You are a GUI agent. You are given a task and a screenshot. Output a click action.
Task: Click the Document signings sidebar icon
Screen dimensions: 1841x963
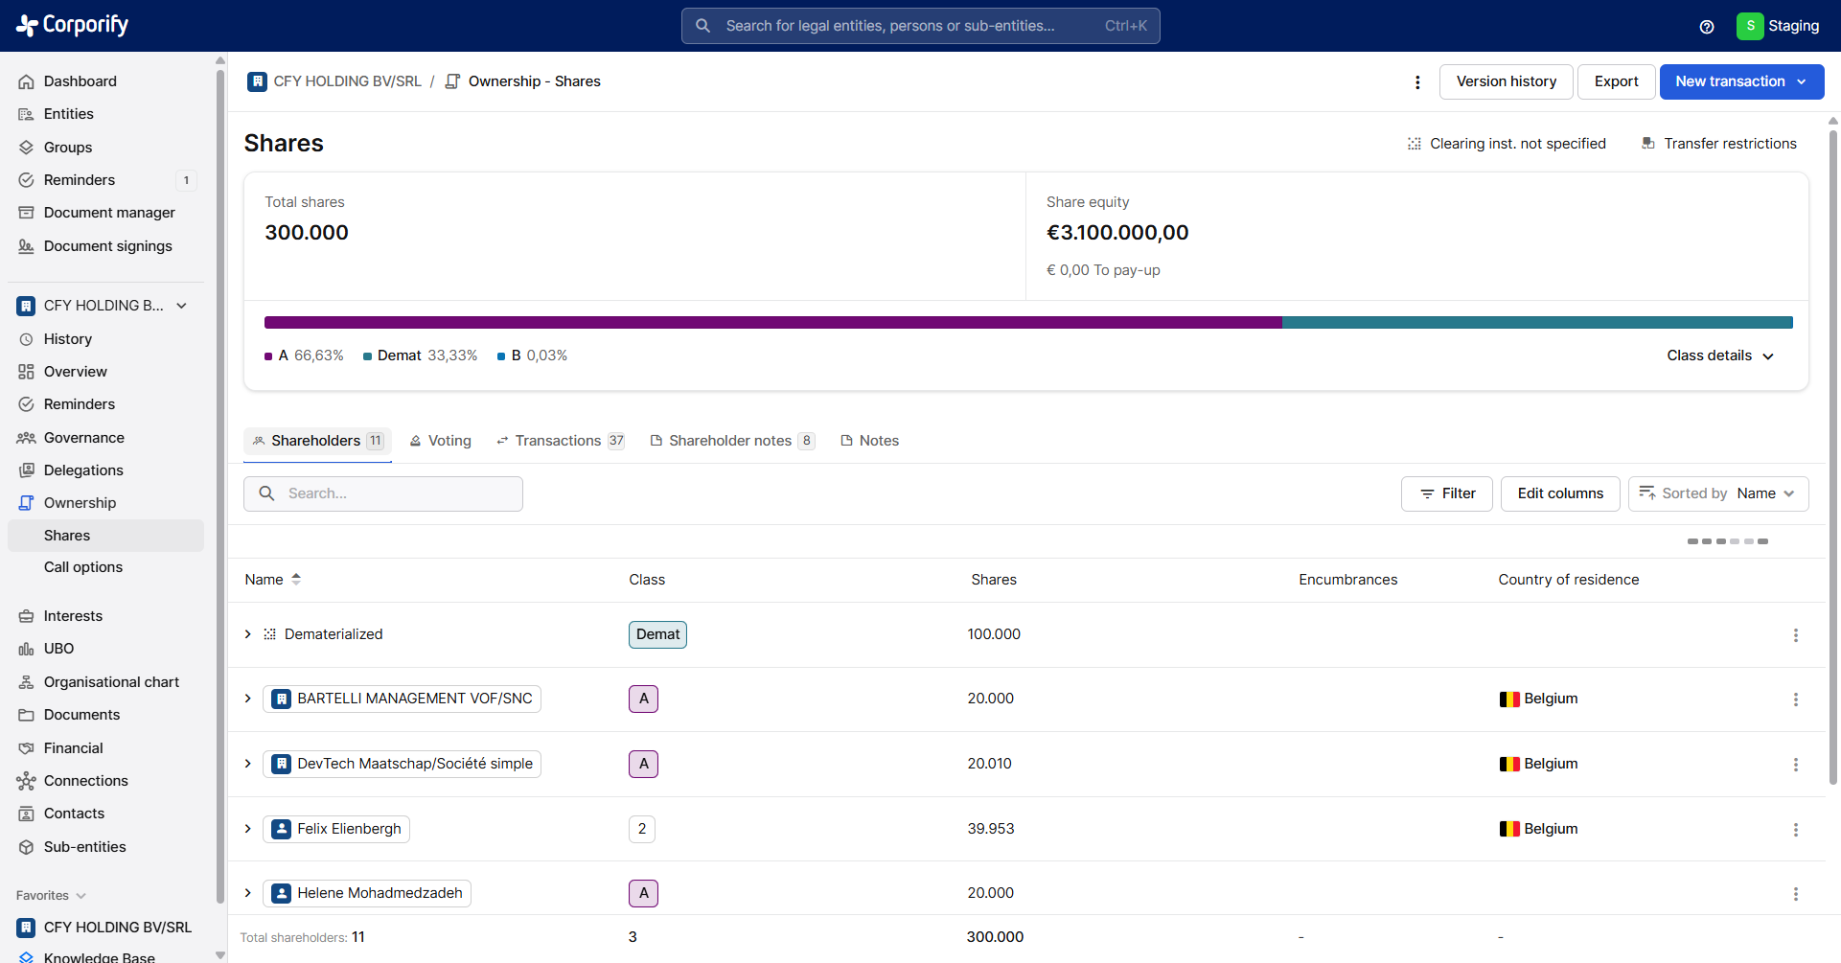point(26,246)
